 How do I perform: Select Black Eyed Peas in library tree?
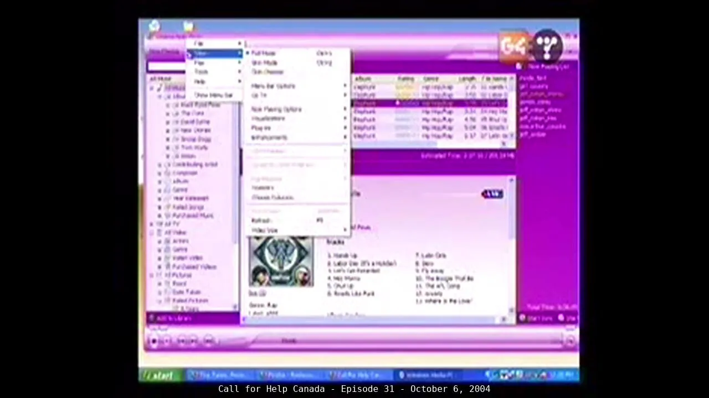(x=200, y=104)
